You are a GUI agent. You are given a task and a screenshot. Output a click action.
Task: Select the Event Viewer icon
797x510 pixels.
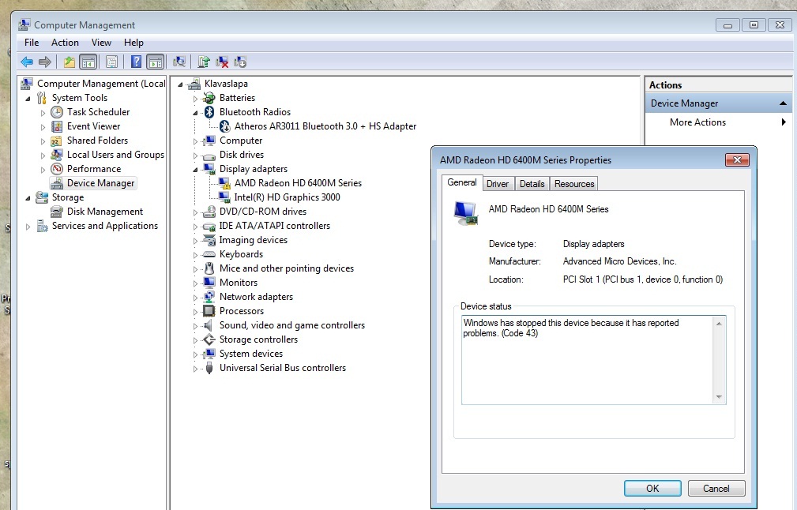57,126
